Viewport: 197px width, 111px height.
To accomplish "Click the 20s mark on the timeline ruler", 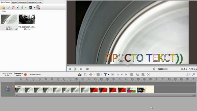I will pos(139,79).
